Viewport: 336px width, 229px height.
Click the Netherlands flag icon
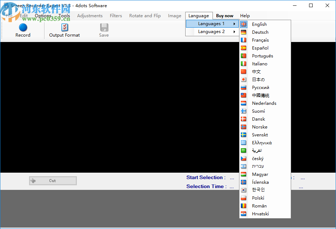point(243,103)
